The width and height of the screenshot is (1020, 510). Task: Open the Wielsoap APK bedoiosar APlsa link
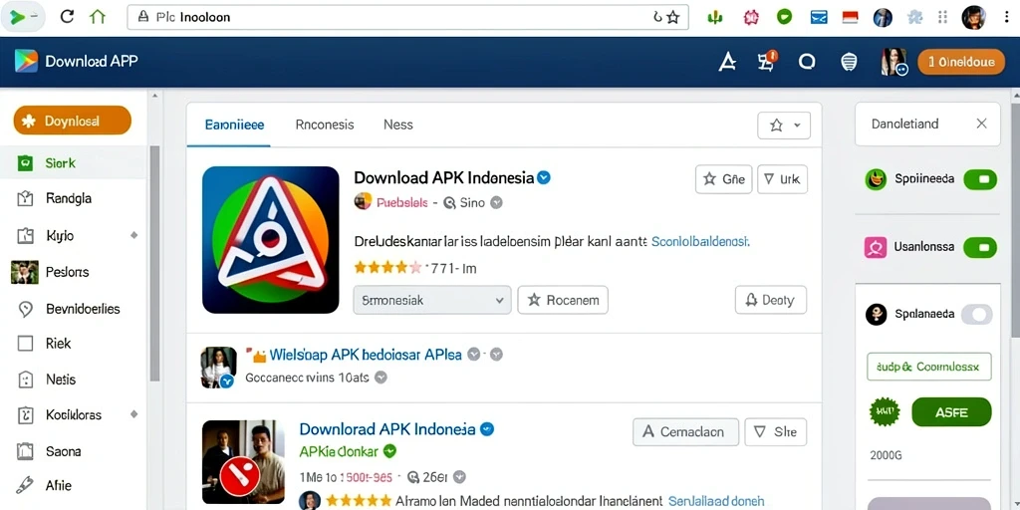pos(366,355)
